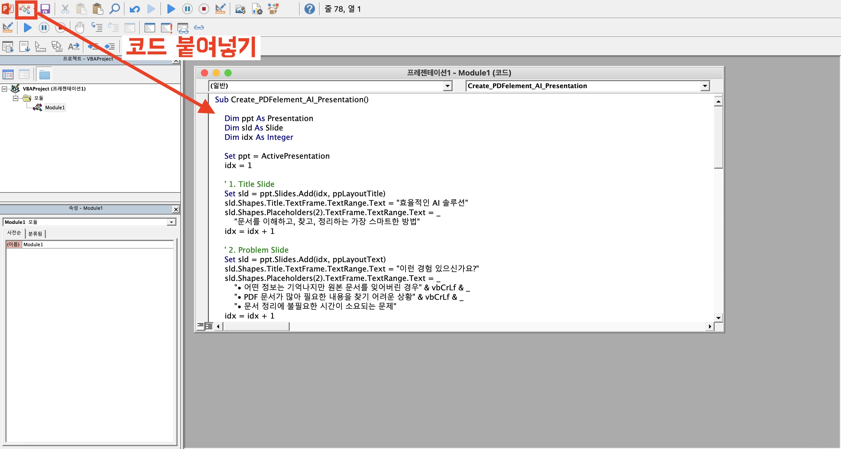Viewport: 841px width, 449px height.
Task: Switch to Procedure View at the code window bottom
Action: [201, 326]
